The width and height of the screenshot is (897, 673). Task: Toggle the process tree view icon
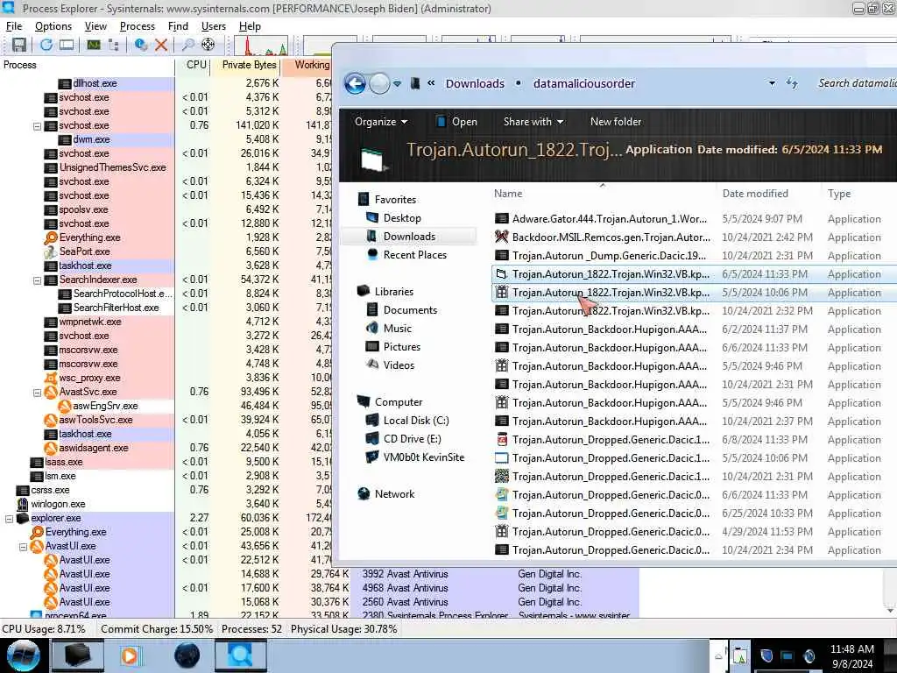114,45
